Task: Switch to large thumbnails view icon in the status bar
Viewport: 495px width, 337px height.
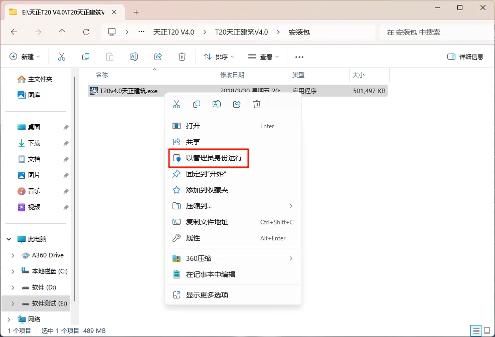Action: pyautogui.click(x=487, y=330)
